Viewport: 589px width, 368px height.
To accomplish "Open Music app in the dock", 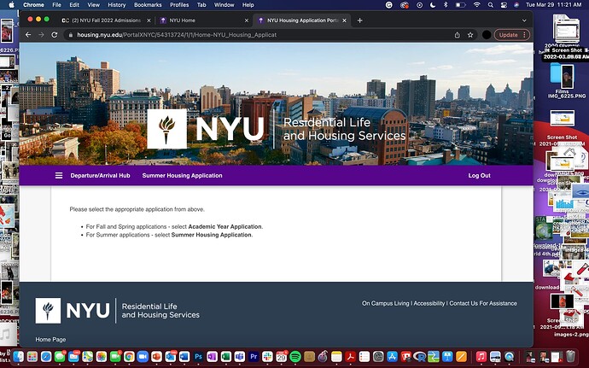I will (x=481, y=356).
